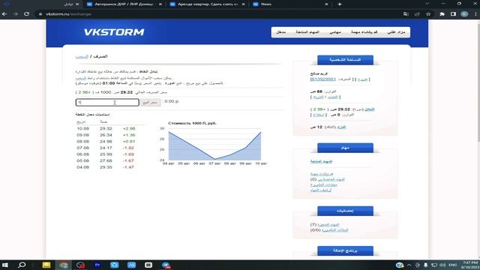Click the -1.82 change value in history table

(128, 148)
